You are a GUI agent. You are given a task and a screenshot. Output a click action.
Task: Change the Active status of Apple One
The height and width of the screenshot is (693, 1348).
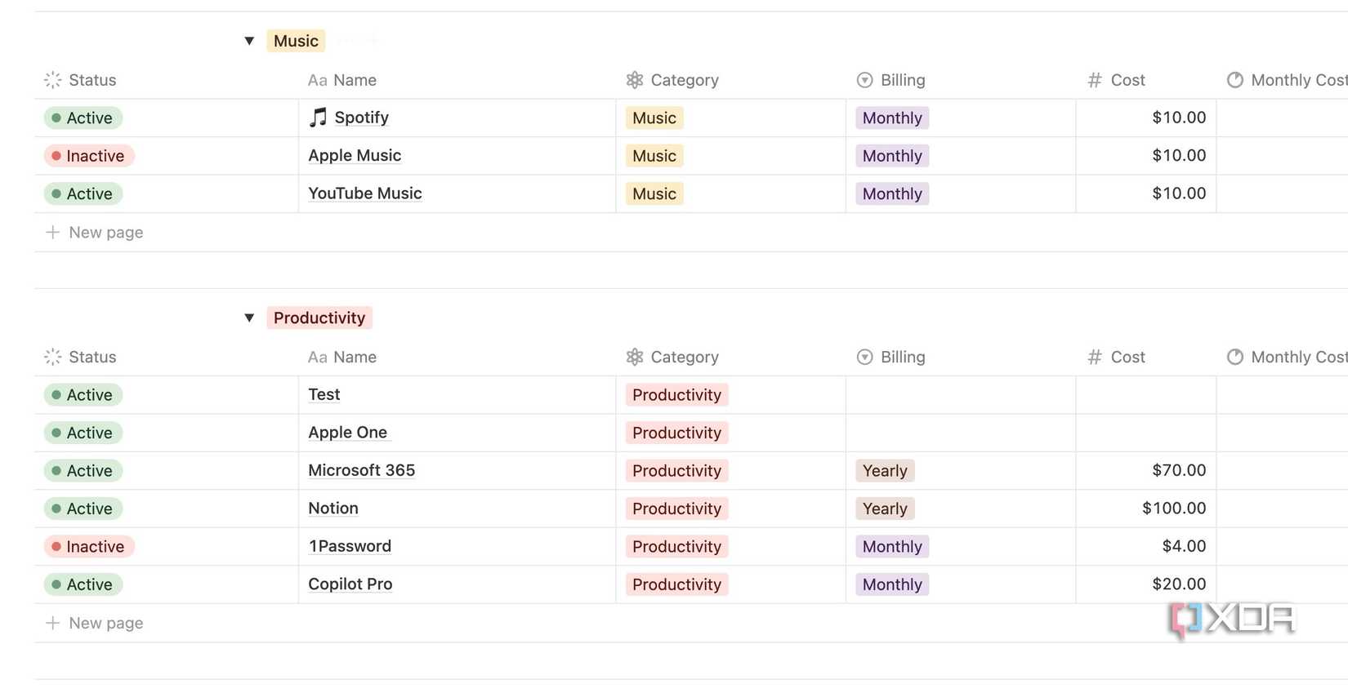point(83,433)
